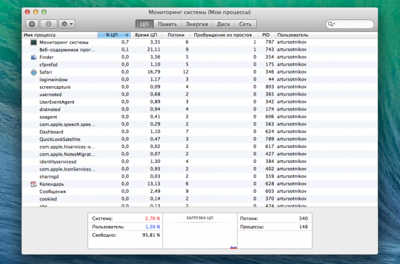Click the quit process (X) toolbar button
Image resolution: width=400 pixels, height=264 pixels.
(32, 24)
